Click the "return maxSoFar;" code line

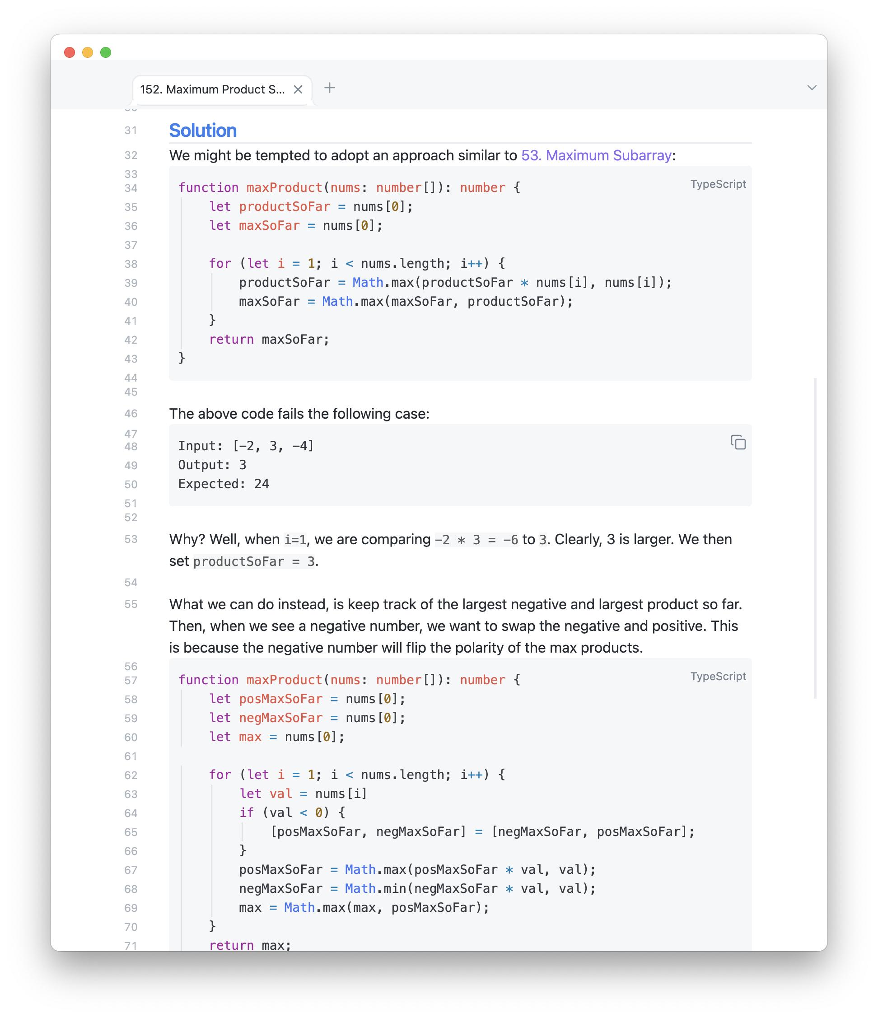pyautogui.click(x=269, y=340)
